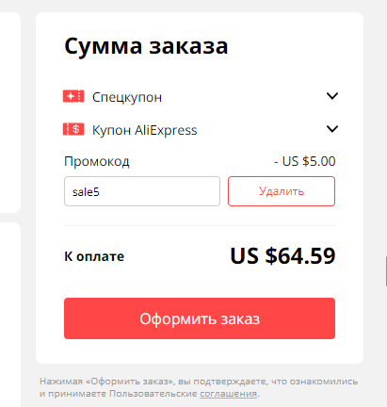Click the Нажимая «Оформить заказ» disclaimer text
The width and height of the screenshot is (387, 407).
[x=199, y=387]
